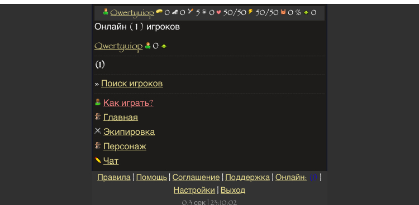The image size is (419, 205).
Task: Click the (1) page indicator
Action: [100, 65]
